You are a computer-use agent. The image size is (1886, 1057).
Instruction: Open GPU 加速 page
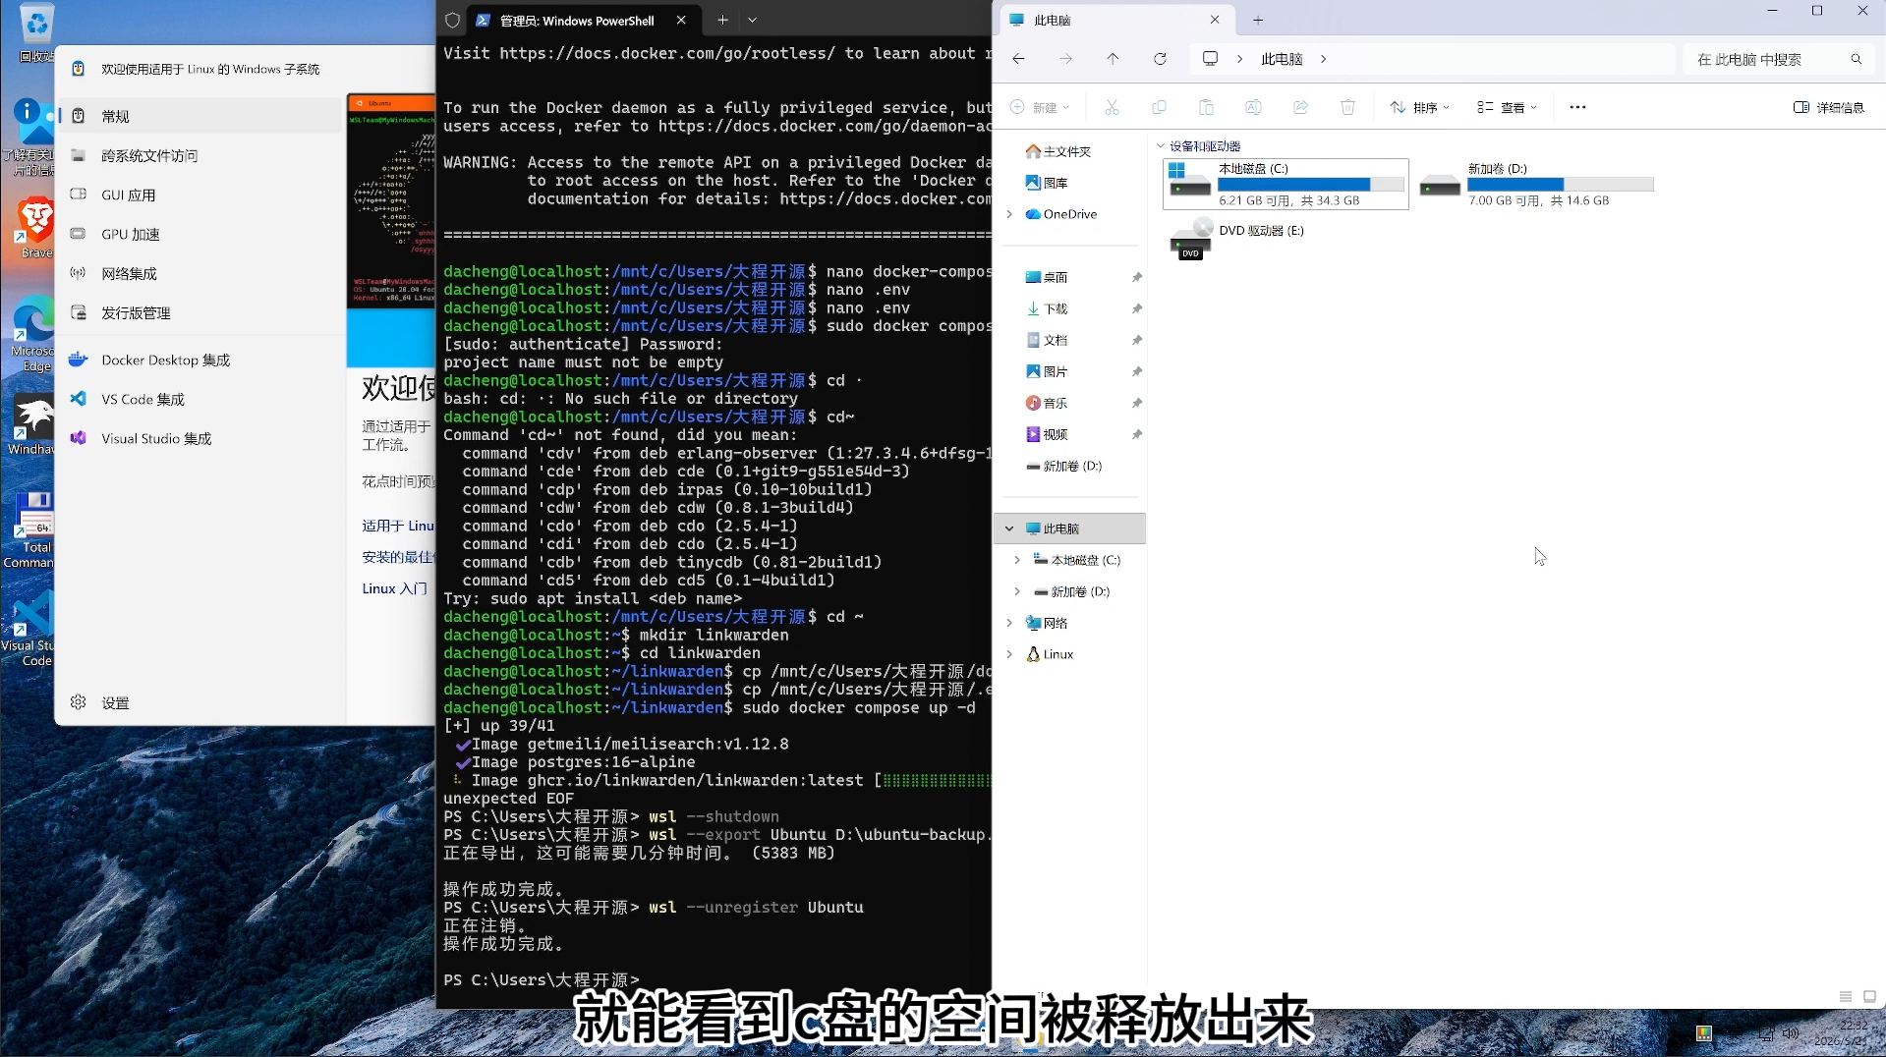[200, 234]
